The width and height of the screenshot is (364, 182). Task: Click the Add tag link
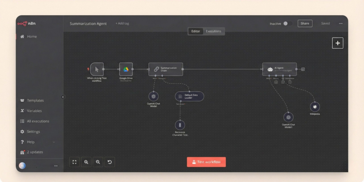point(122,23)
